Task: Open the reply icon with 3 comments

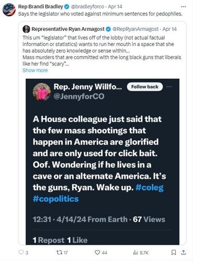Action: click(21, 252)
